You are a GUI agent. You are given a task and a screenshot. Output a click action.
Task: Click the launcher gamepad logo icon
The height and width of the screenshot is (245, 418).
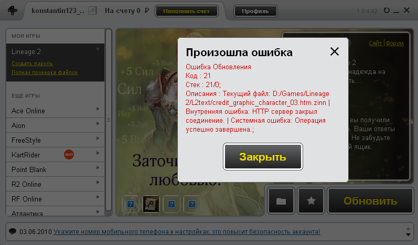13,10
